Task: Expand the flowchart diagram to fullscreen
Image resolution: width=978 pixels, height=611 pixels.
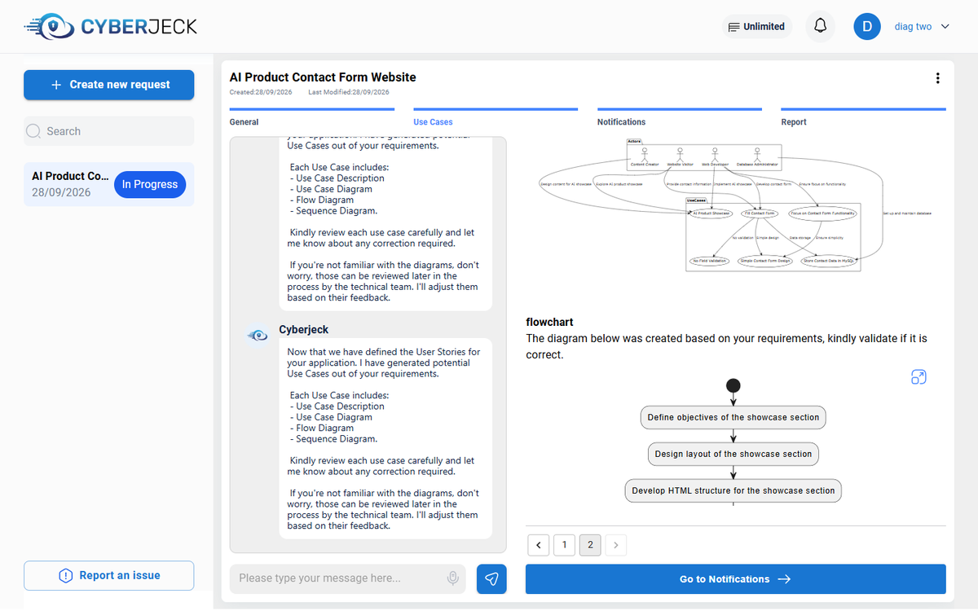Action: click(919, 377)
